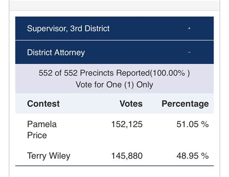
Task: Click the District Attorney title text
Action: tap(56, 53)
